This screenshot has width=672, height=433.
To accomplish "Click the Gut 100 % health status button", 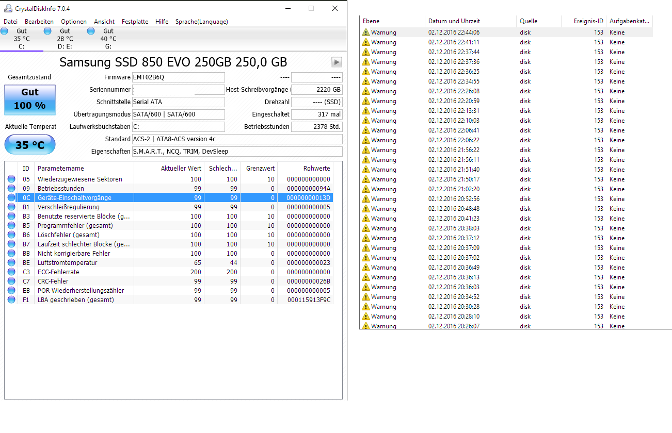I will (x=30, y=99).
